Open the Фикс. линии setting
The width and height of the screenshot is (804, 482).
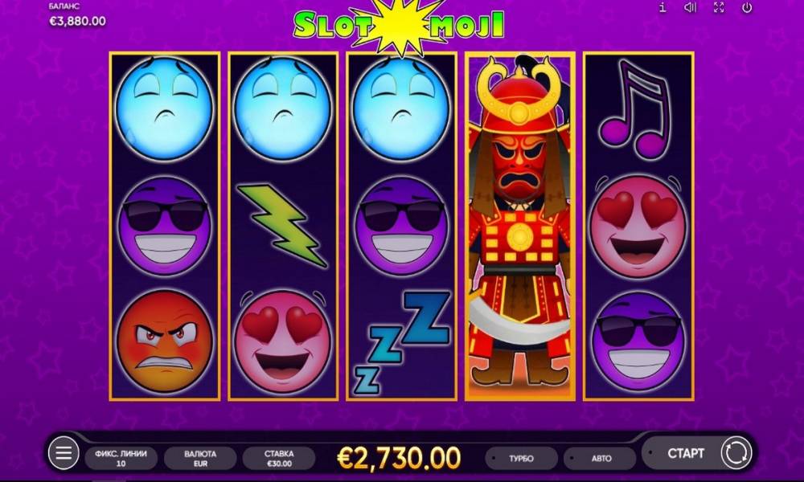(121, 458)
